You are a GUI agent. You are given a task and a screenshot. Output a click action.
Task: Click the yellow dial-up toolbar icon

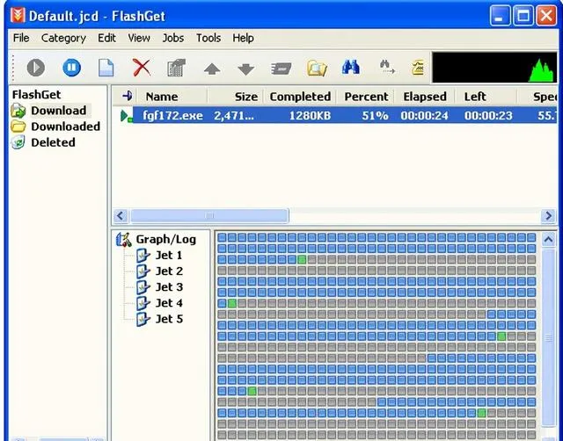click(x=418, y=68)
